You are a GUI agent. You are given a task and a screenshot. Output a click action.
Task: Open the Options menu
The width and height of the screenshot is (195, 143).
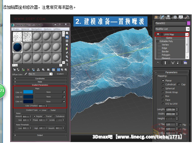click(x=48, y=29)
